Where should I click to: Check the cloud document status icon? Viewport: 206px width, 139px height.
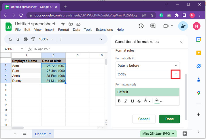[78, 24]
